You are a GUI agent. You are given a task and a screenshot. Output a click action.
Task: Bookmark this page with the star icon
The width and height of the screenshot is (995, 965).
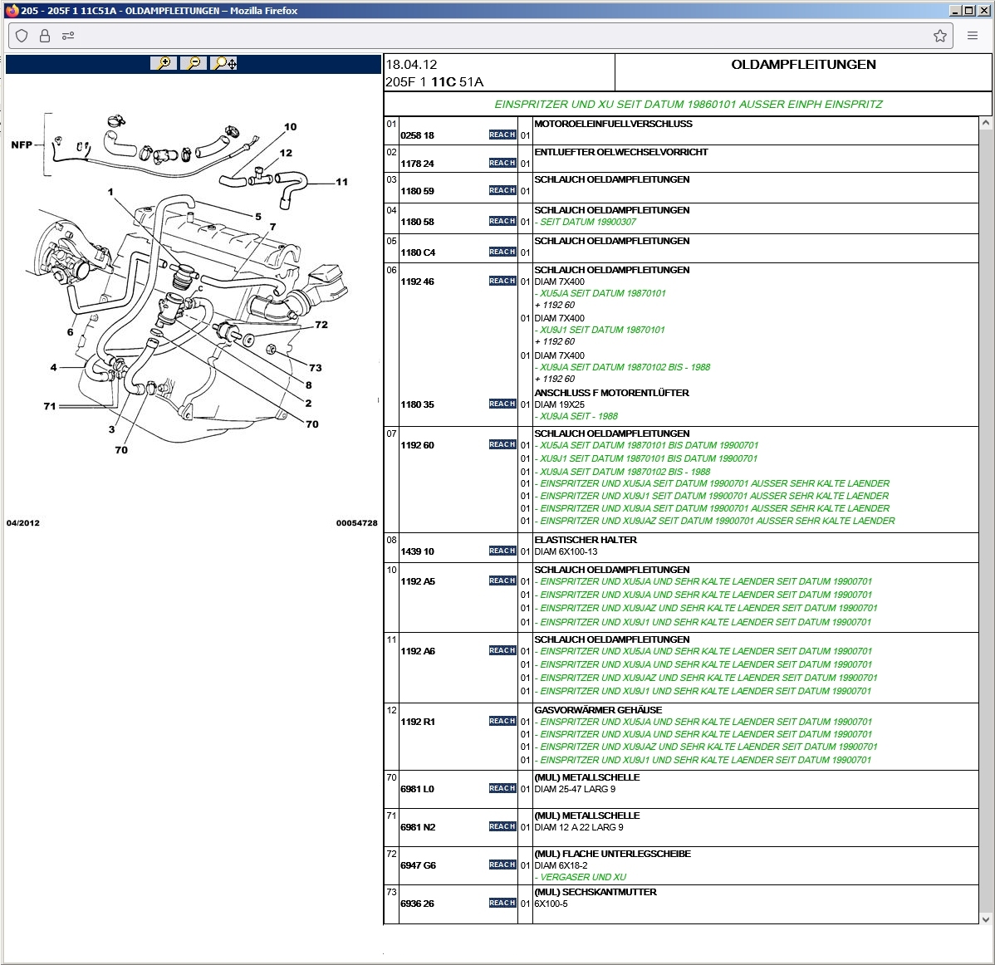[x=939, y=36]
